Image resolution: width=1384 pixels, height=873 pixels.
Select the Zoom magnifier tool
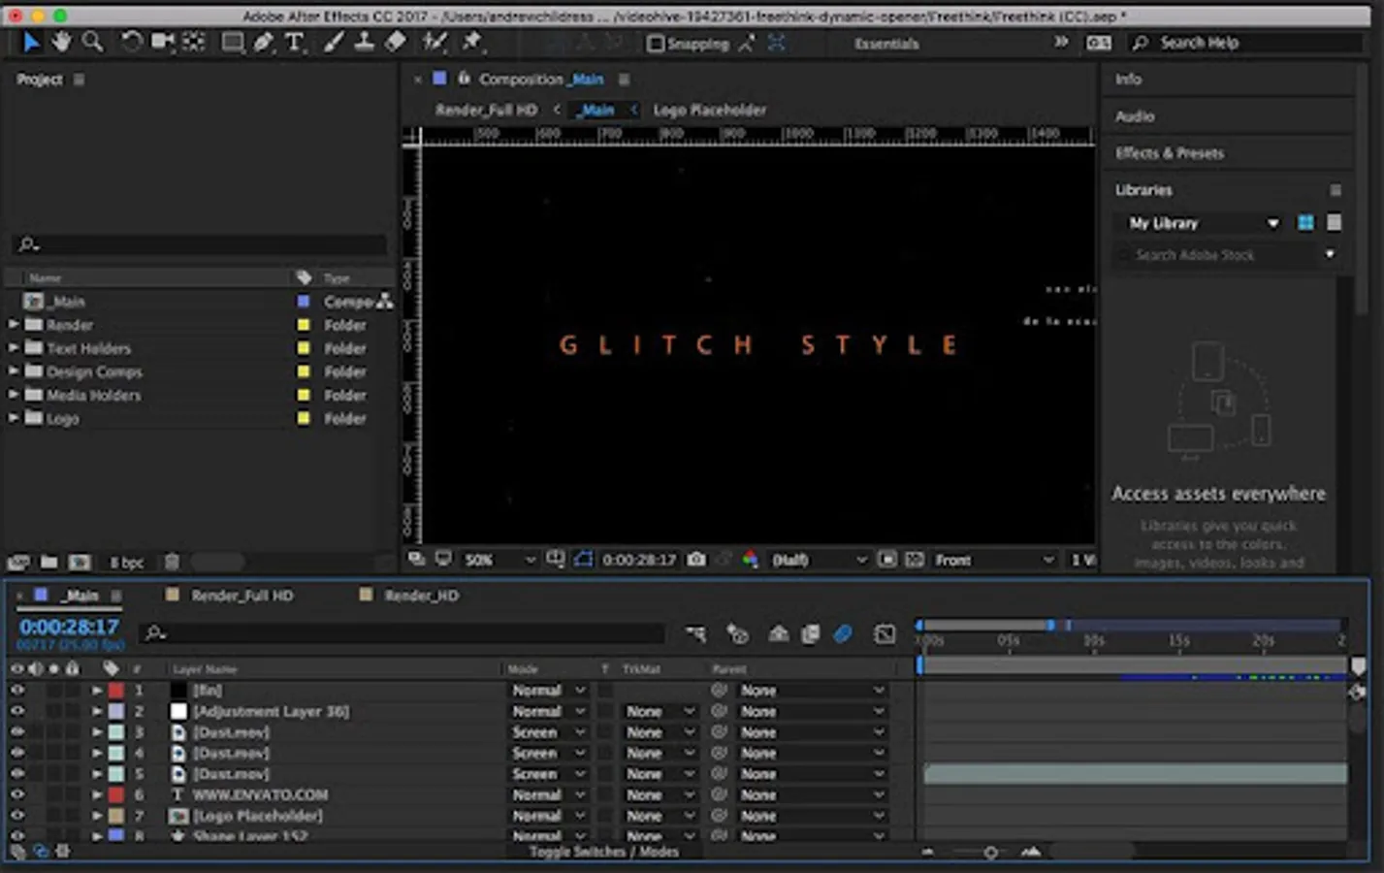tap(93, 42)
